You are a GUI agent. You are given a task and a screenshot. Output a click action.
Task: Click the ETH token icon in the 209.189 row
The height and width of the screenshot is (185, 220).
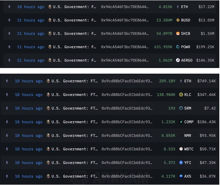[x=181, y=81]
